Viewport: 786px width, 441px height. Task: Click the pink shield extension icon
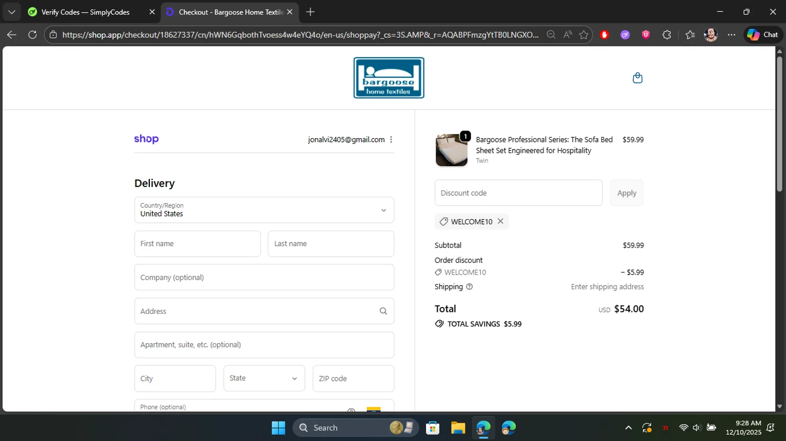[646, 35]
